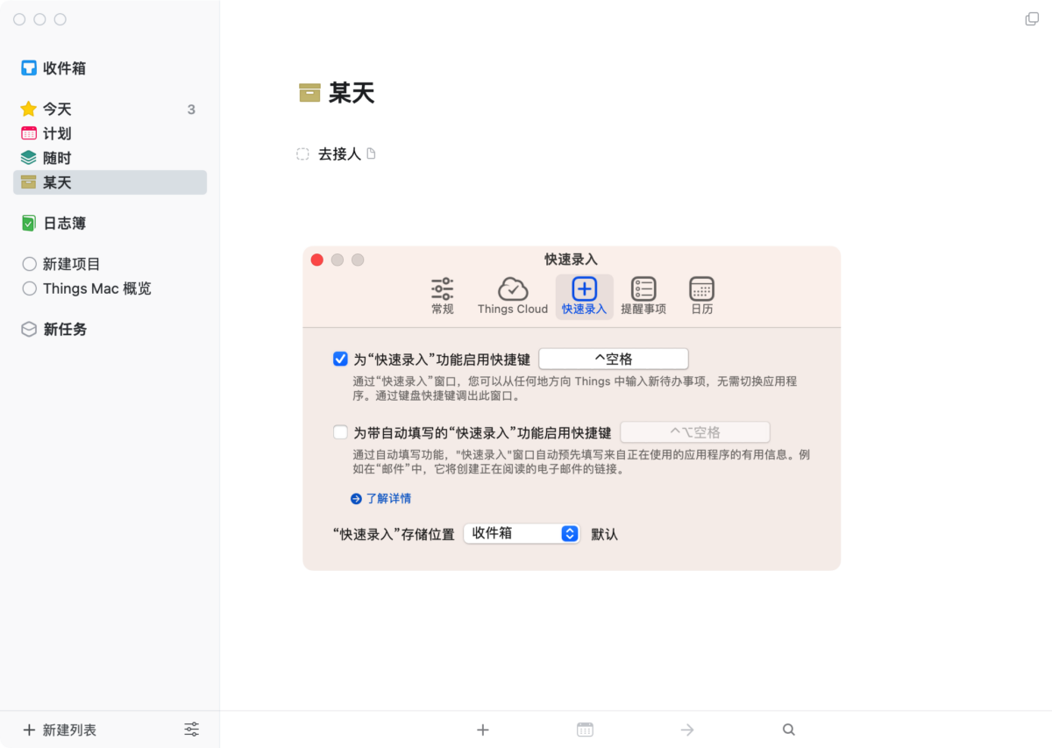
Task: Click the 3 count badge beside 今天
Action: click(x=191, y=110)
